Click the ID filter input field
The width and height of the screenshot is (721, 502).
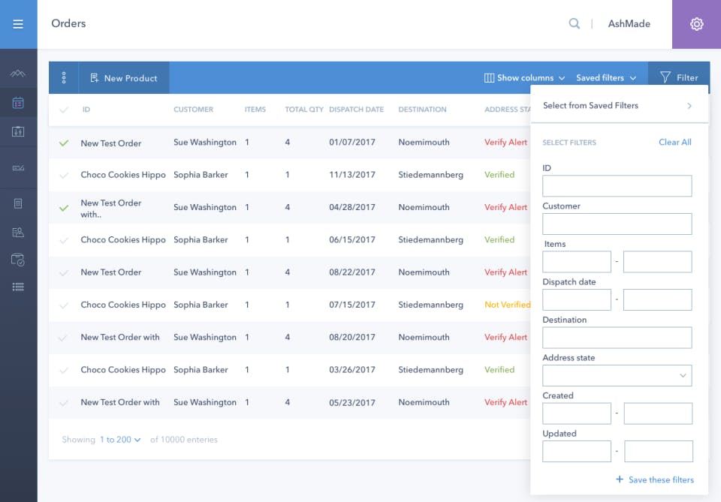[617, 185]
